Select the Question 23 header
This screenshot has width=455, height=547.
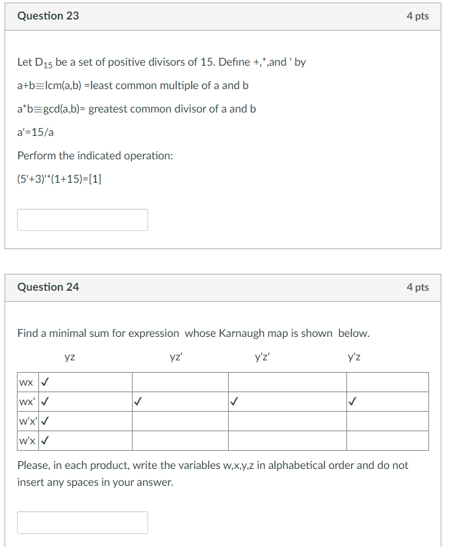[48, 16]
